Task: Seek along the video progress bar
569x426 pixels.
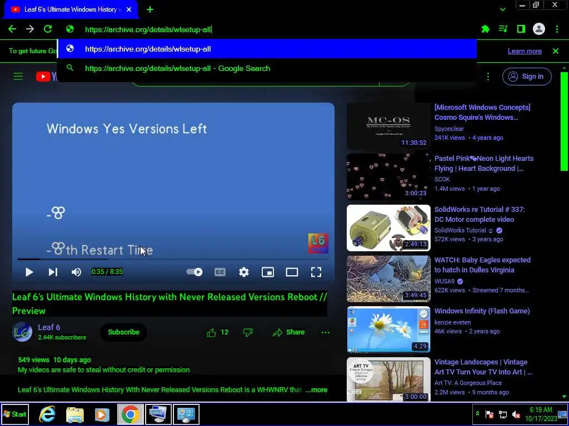Action: click(x=173, y=260)
